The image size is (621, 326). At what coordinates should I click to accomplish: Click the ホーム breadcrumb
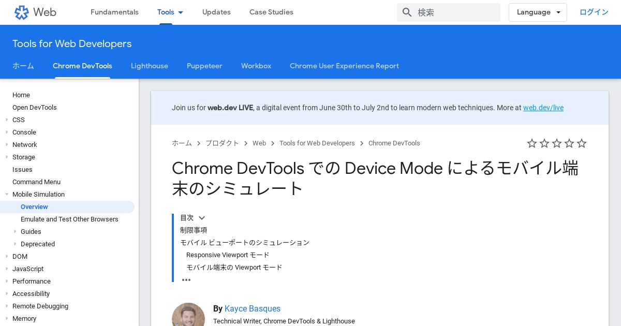(x=182, y=143)
